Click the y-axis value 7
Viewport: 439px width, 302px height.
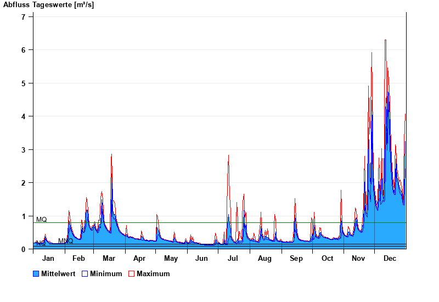click(x=24, y=17)
